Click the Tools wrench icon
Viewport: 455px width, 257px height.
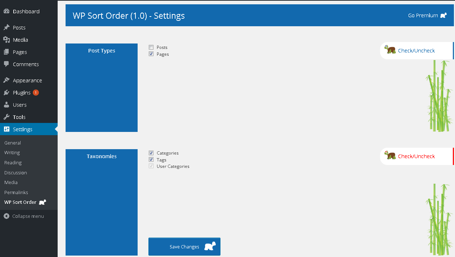6,117
